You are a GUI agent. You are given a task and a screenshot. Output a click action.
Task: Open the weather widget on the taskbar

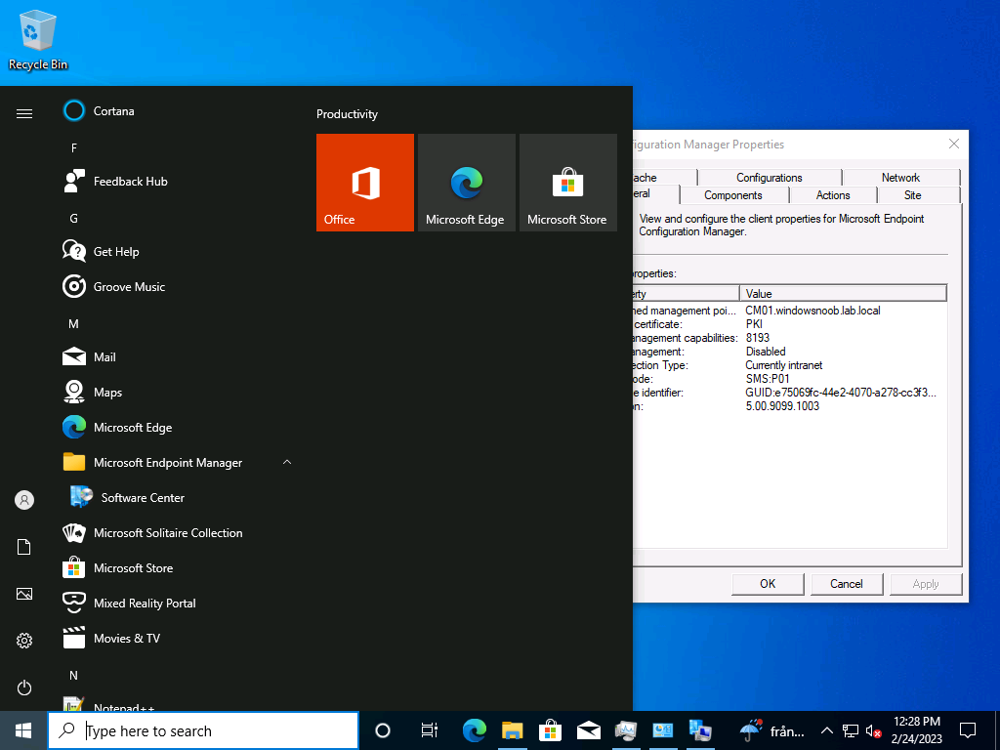771,730
